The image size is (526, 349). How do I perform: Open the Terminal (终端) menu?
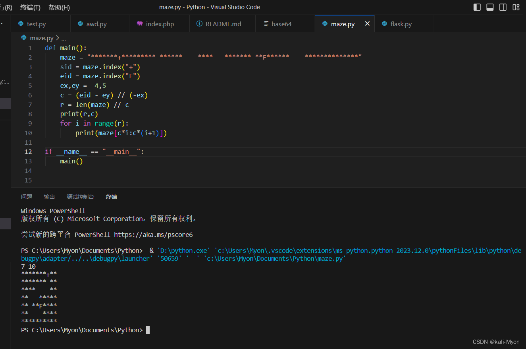click(30, 7)
